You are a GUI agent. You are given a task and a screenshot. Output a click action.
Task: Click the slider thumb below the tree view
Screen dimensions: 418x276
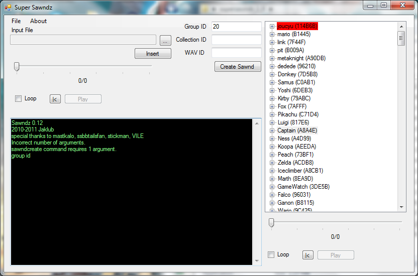click(271, 222)
